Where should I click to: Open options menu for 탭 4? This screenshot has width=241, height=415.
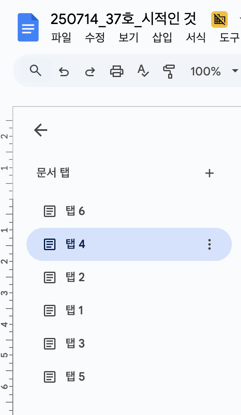pos(209,244)
